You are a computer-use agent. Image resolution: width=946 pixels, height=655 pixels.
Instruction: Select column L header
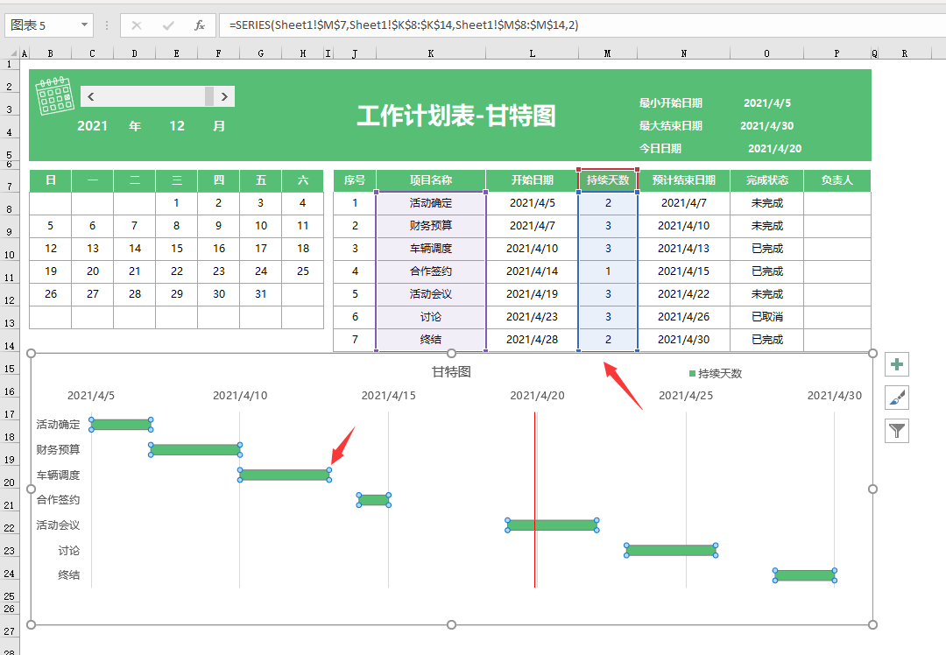pyautogui.click(x=533, y=53)
